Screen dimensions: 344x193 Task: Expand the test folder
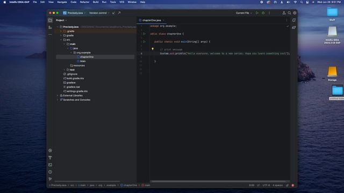pyautogui.click(x=64, y=70)
